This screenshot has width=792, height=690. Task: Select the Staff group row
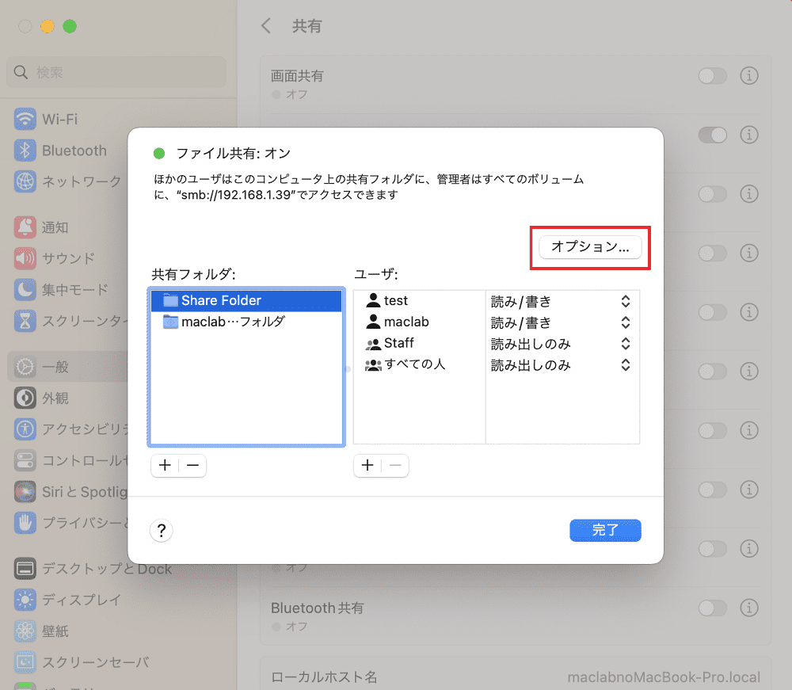coord(420,343)
